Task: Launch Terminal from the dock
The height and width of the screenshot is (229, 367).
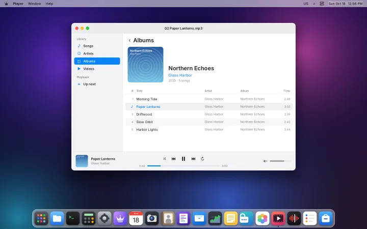Action: coord(73,218)
